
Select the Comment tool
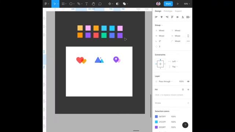(x=100, y=4)
